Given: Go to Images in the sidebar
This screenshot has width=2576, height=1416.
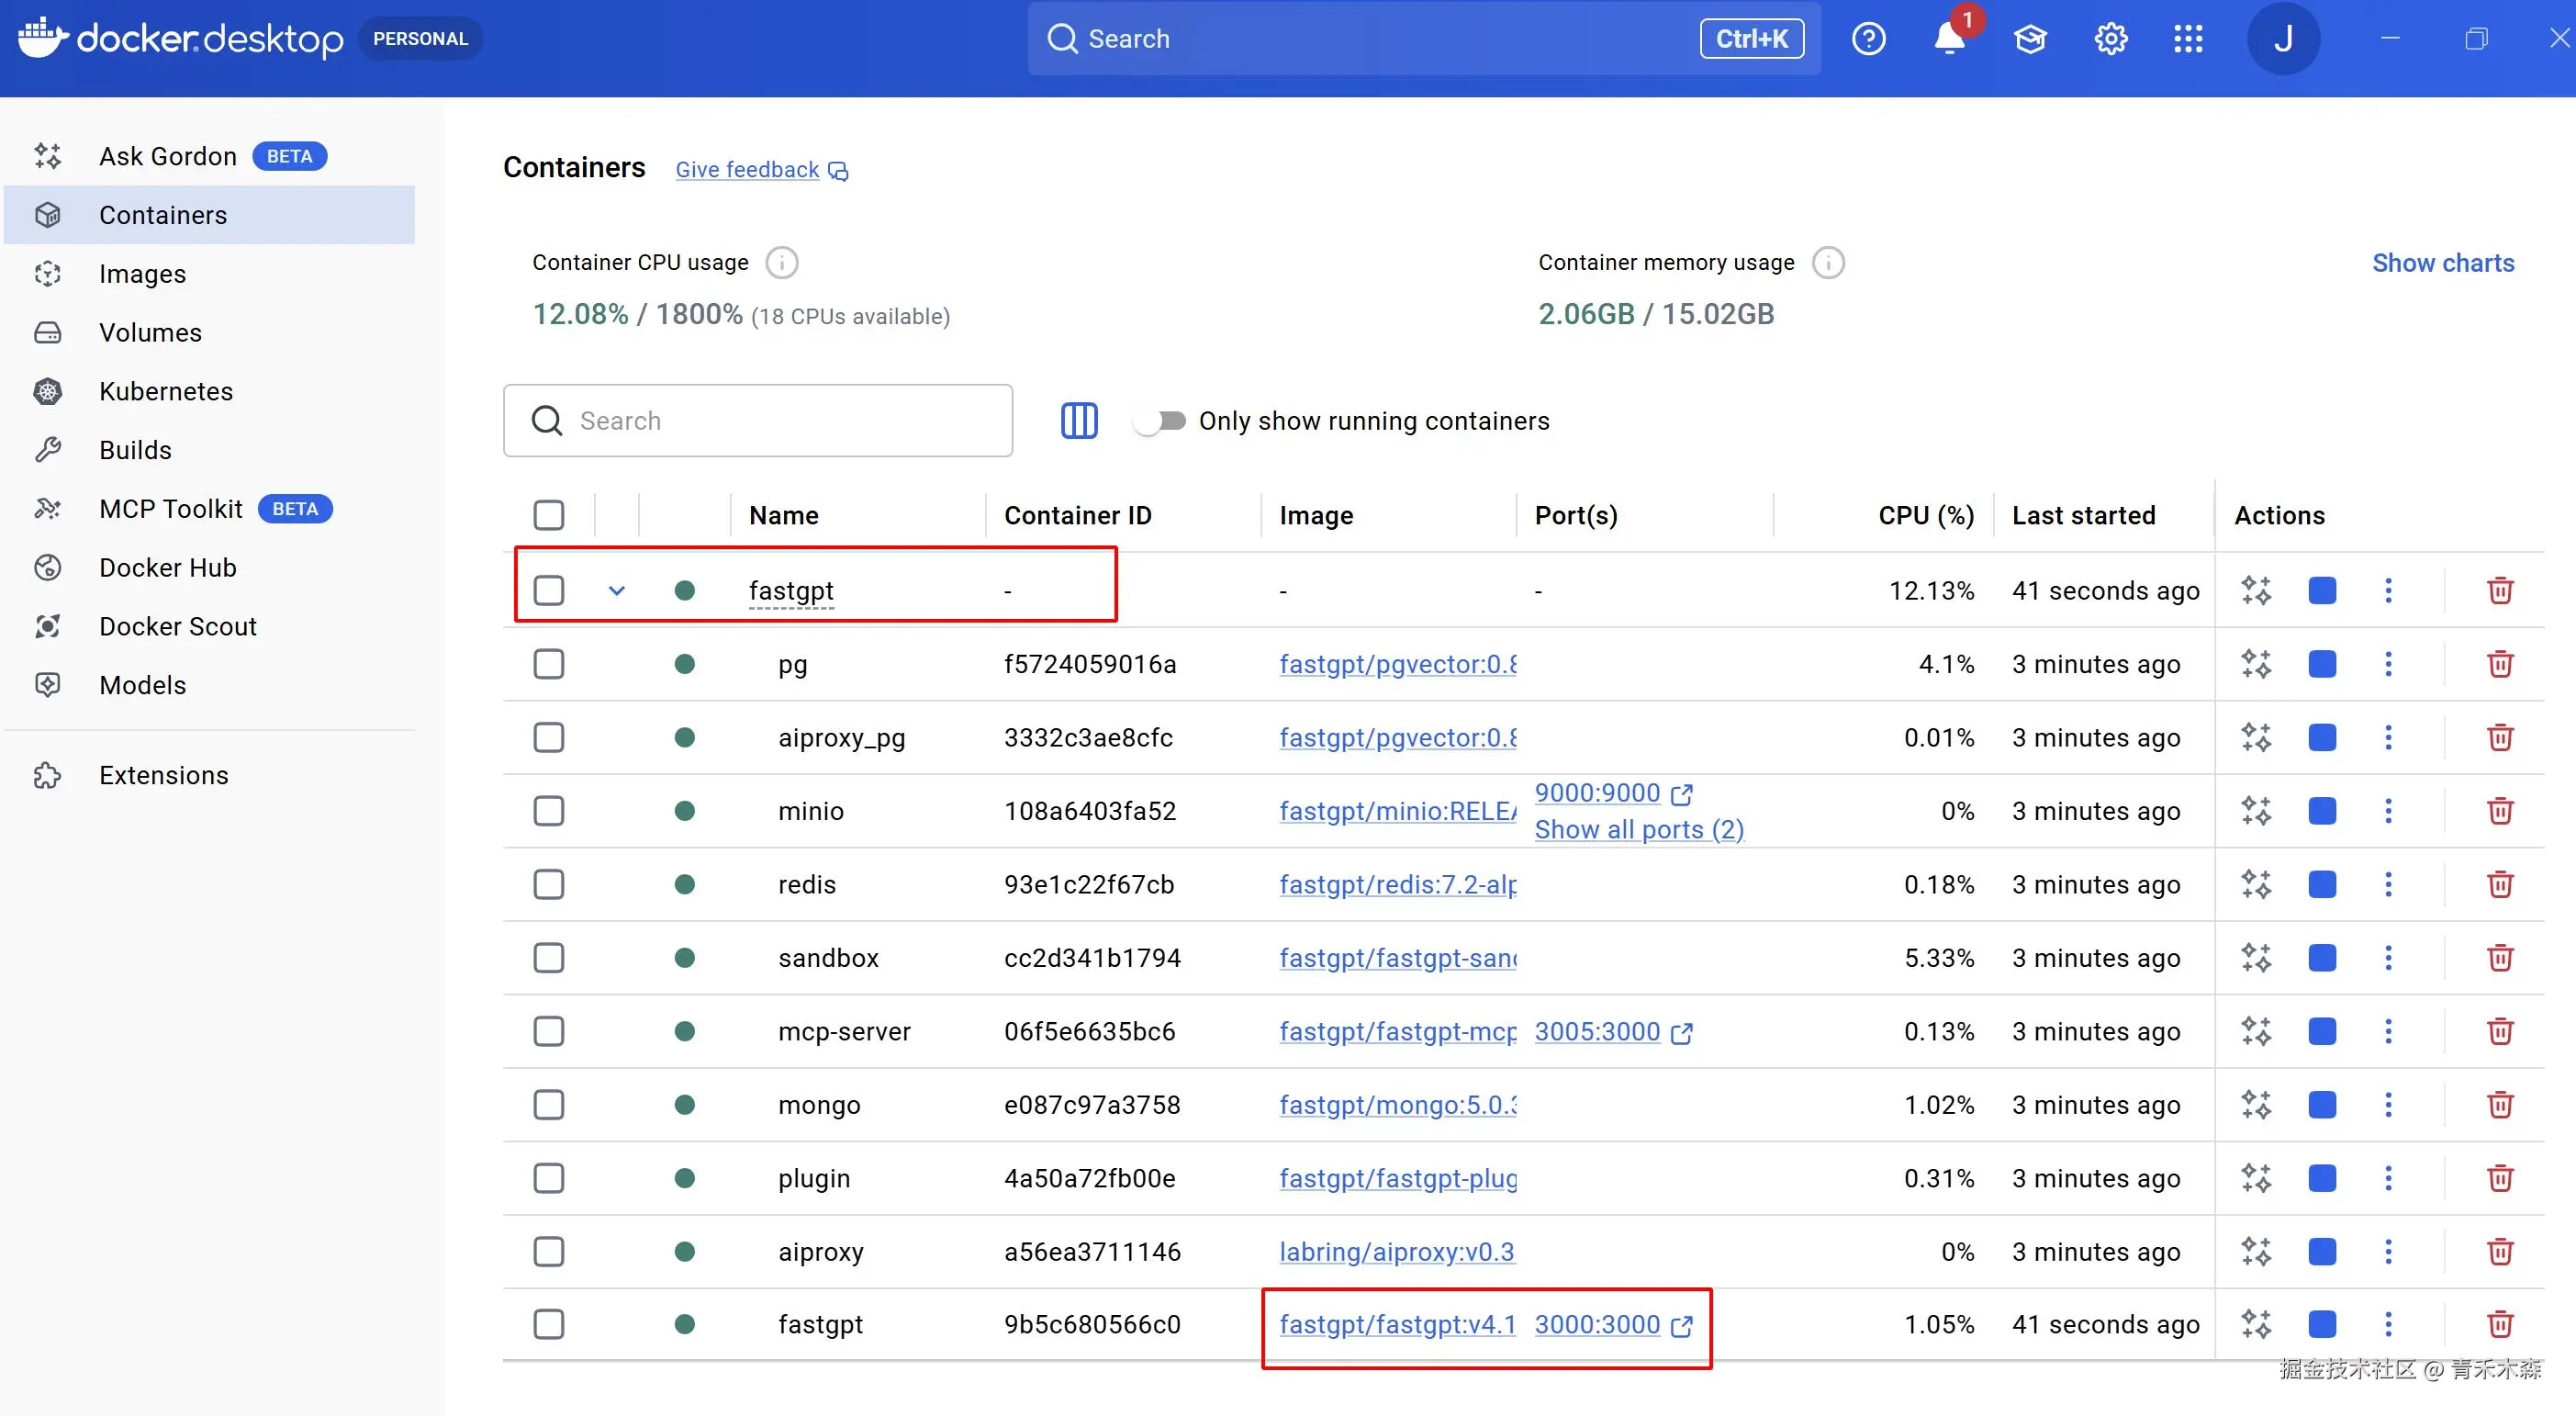Looking at the screenshot, I should pyautogui.click(x=142, y=273).
